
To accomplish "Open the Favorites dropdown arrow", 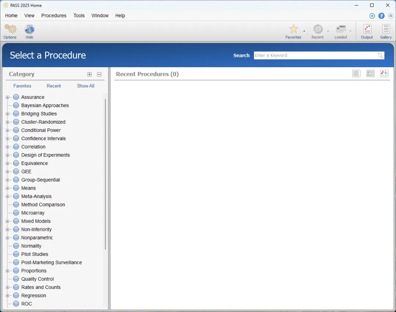I will [x=304, y=31].
